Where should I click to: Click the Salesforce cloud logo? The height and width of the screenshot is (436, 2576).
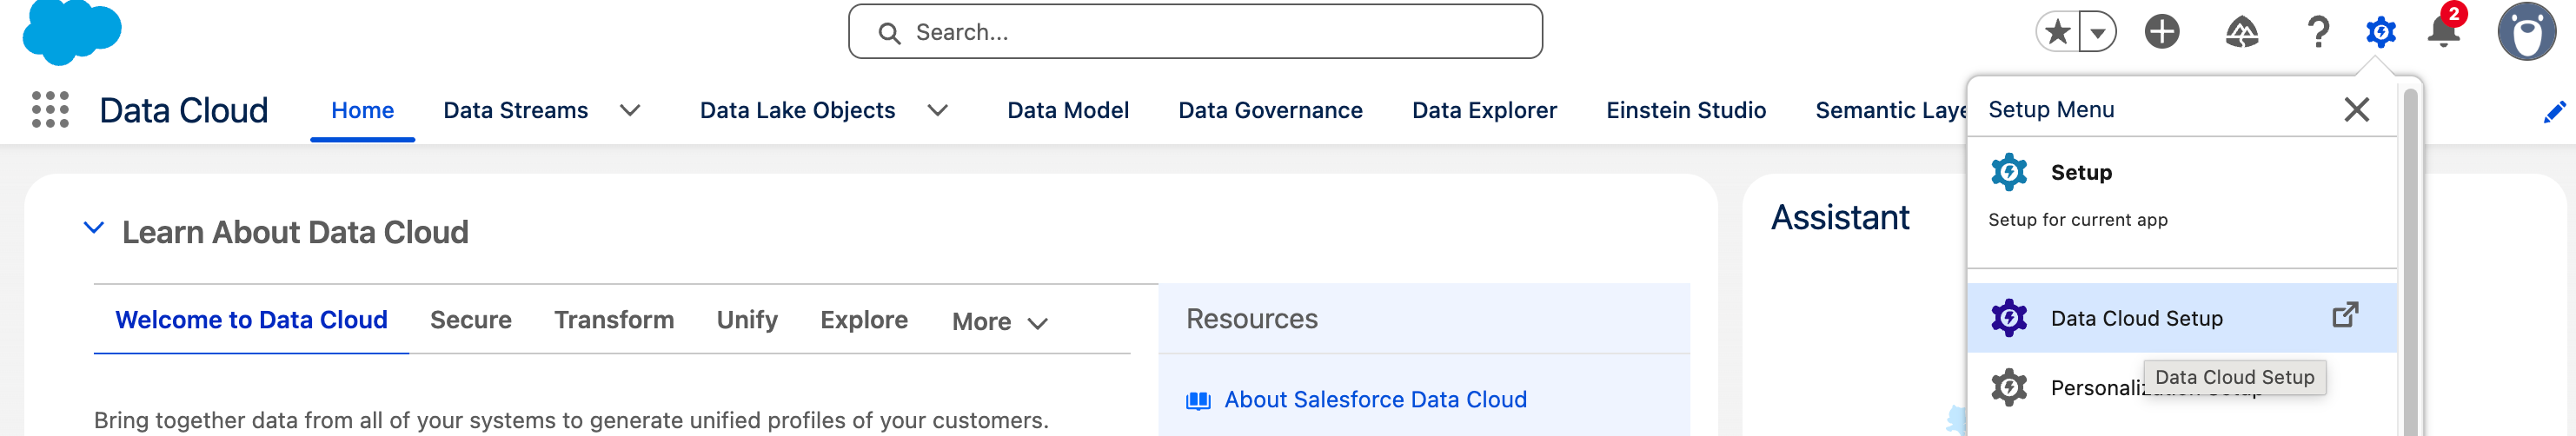(72, 30)
